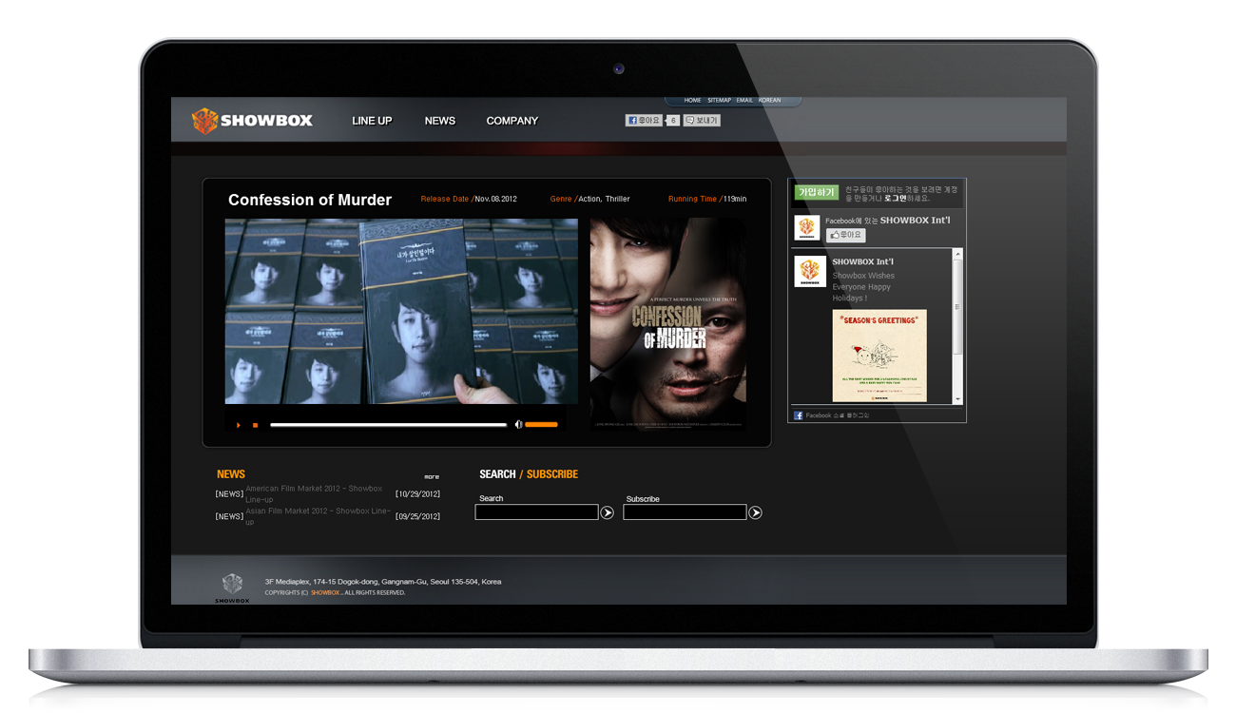Click the 로그인 login link
Viewport: 1236px width, 713px height.
pyautogui.click(x=895, y=199)
